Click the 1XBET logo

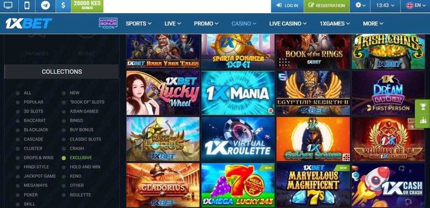tap(29, 23)
